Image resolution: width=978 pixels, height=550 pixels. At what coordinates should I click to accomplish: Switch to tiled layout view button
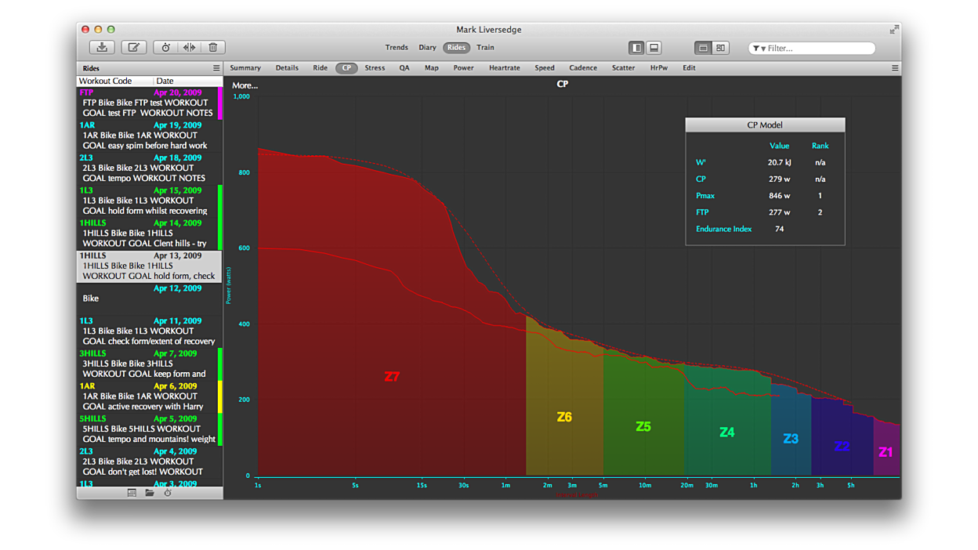tap(720, 48)
